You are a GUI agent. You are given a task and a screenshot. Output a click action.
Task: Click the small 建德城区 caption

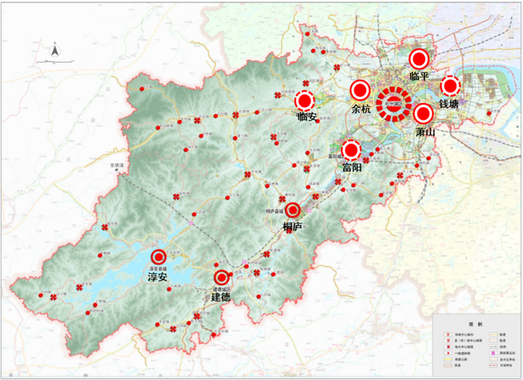[x=221, y=289]
